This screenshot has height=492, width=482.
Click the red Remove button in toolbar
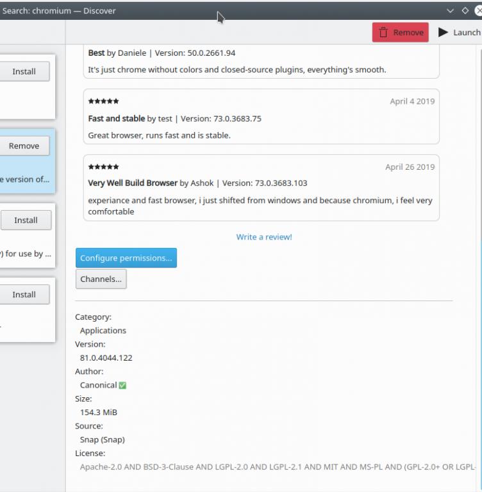tap(401, 32)
